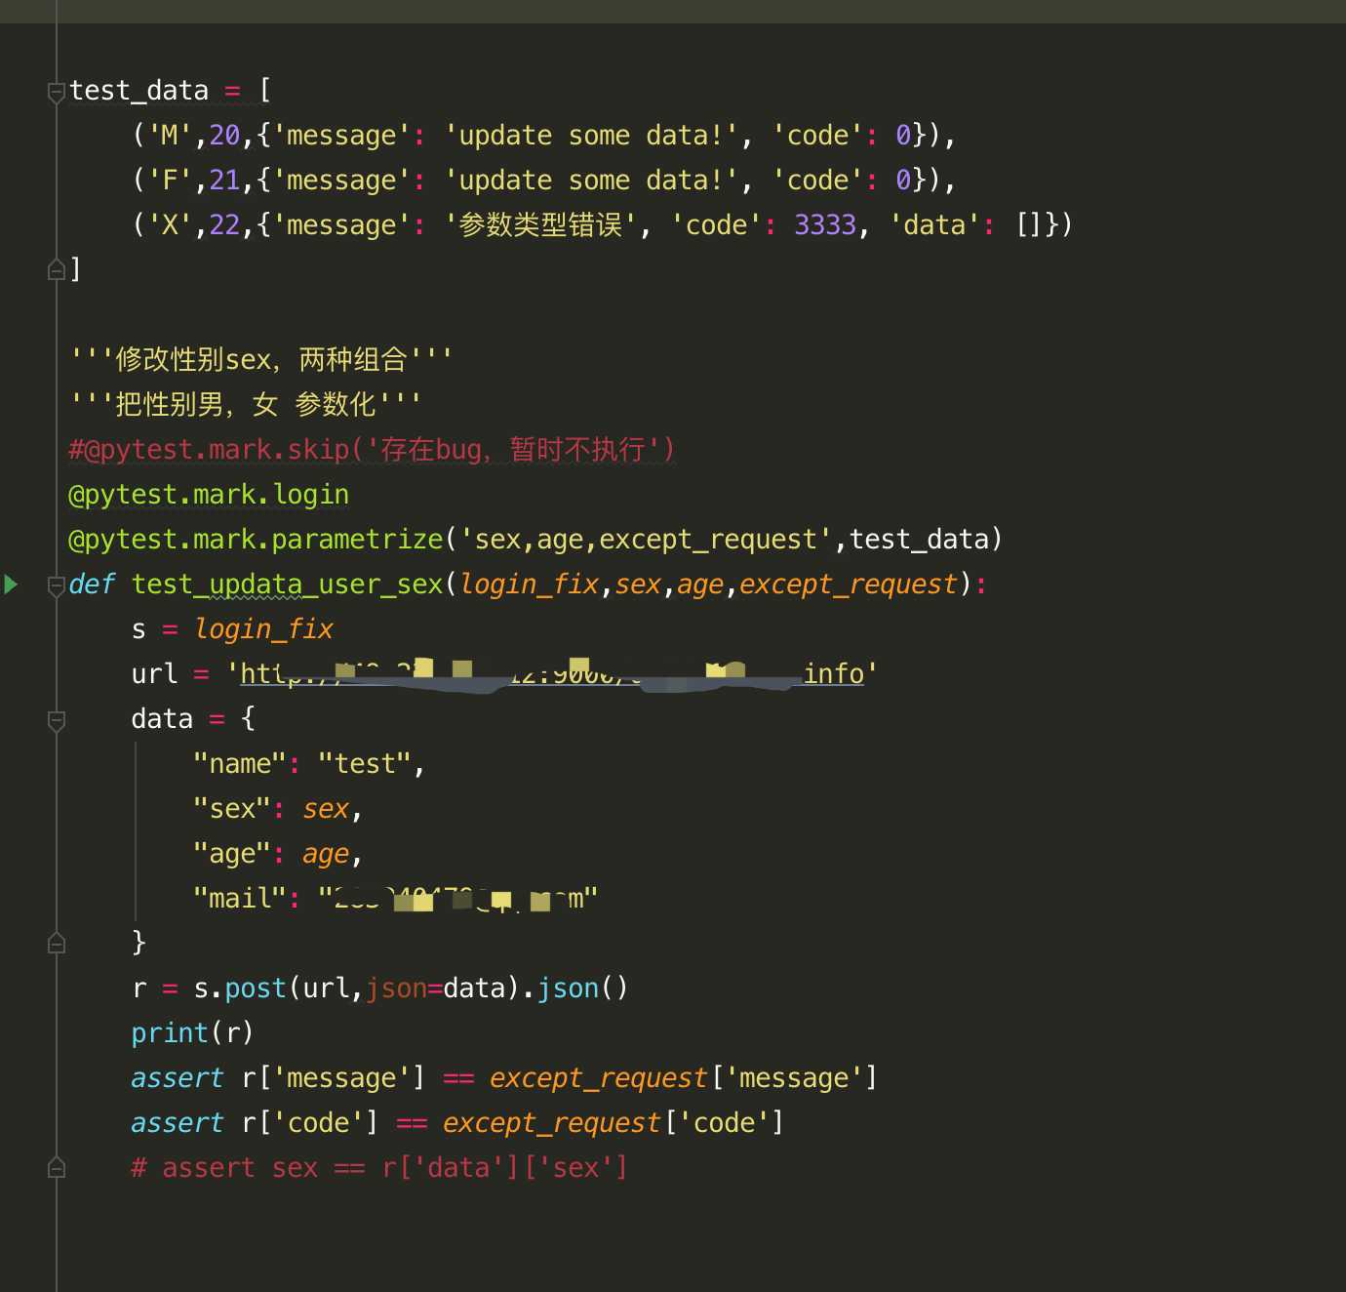Viewport: 1346px width, 1292px height.
Task: Click the 'data' key in the 'X' tuple row
Action: [x=934, y=225]
